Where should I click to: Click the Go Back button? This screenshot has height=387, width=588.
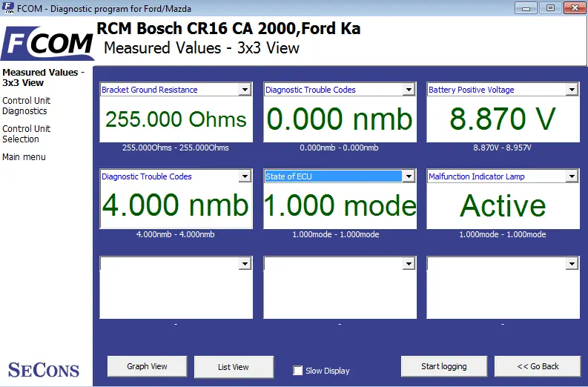coord(538,366)
